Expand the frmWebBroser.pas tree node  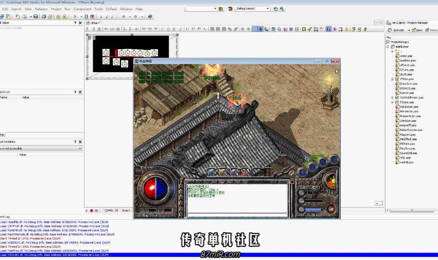click(x=392, y=98)
